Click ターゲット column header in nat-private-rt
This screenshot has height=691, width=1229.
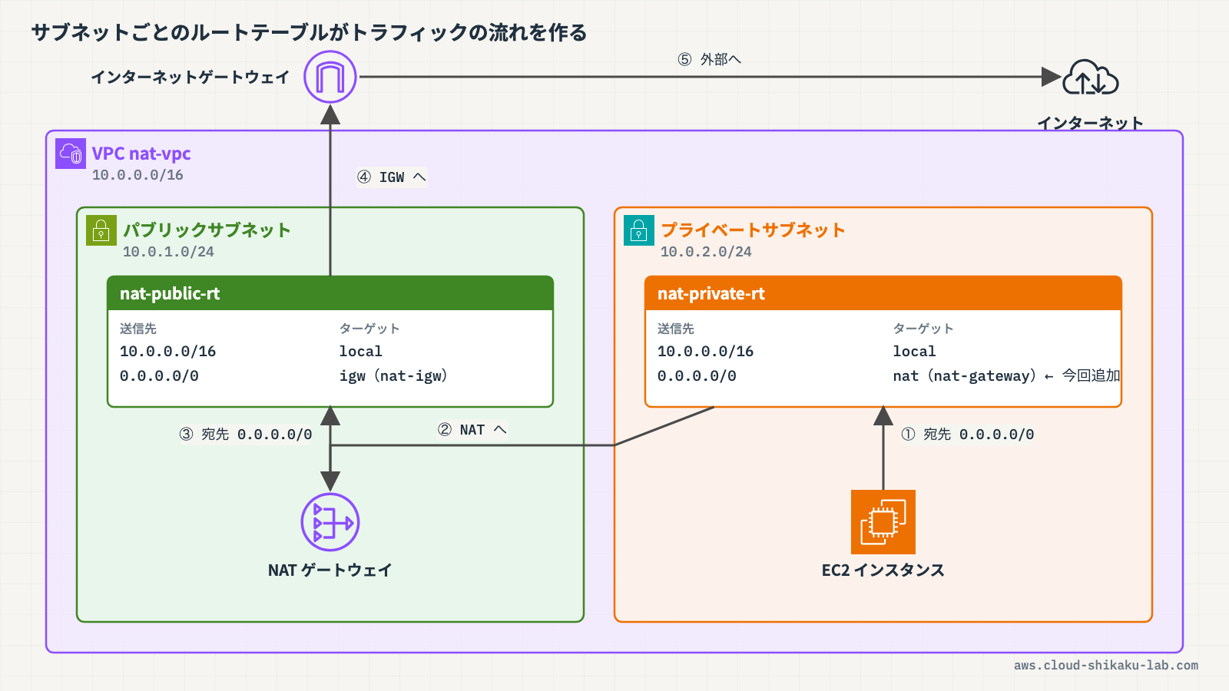(x=923, y=329)
